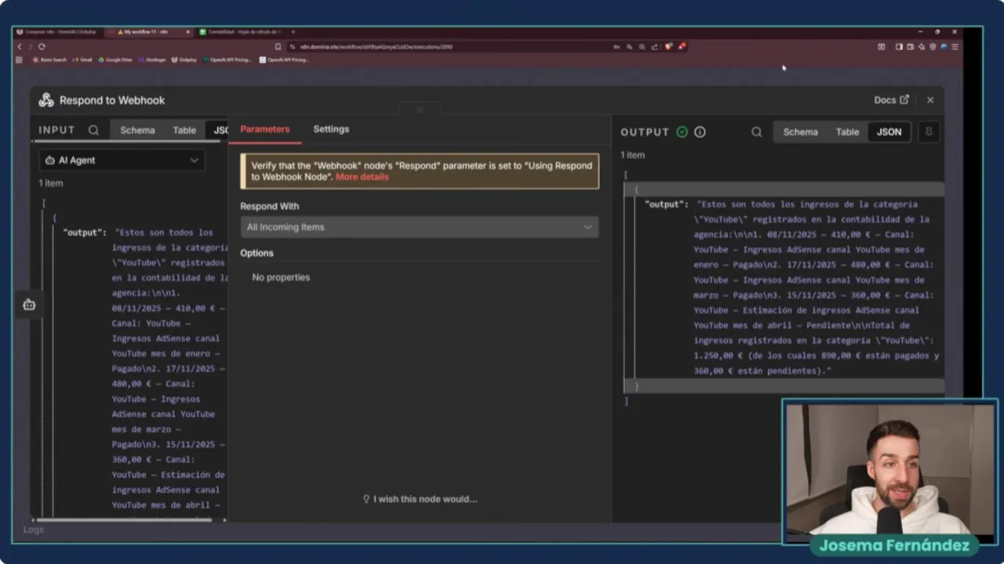The height and width of the screenshot is (564, 1004).
Task: Open the Dokploy bookmark
Action: coord(184,60)
